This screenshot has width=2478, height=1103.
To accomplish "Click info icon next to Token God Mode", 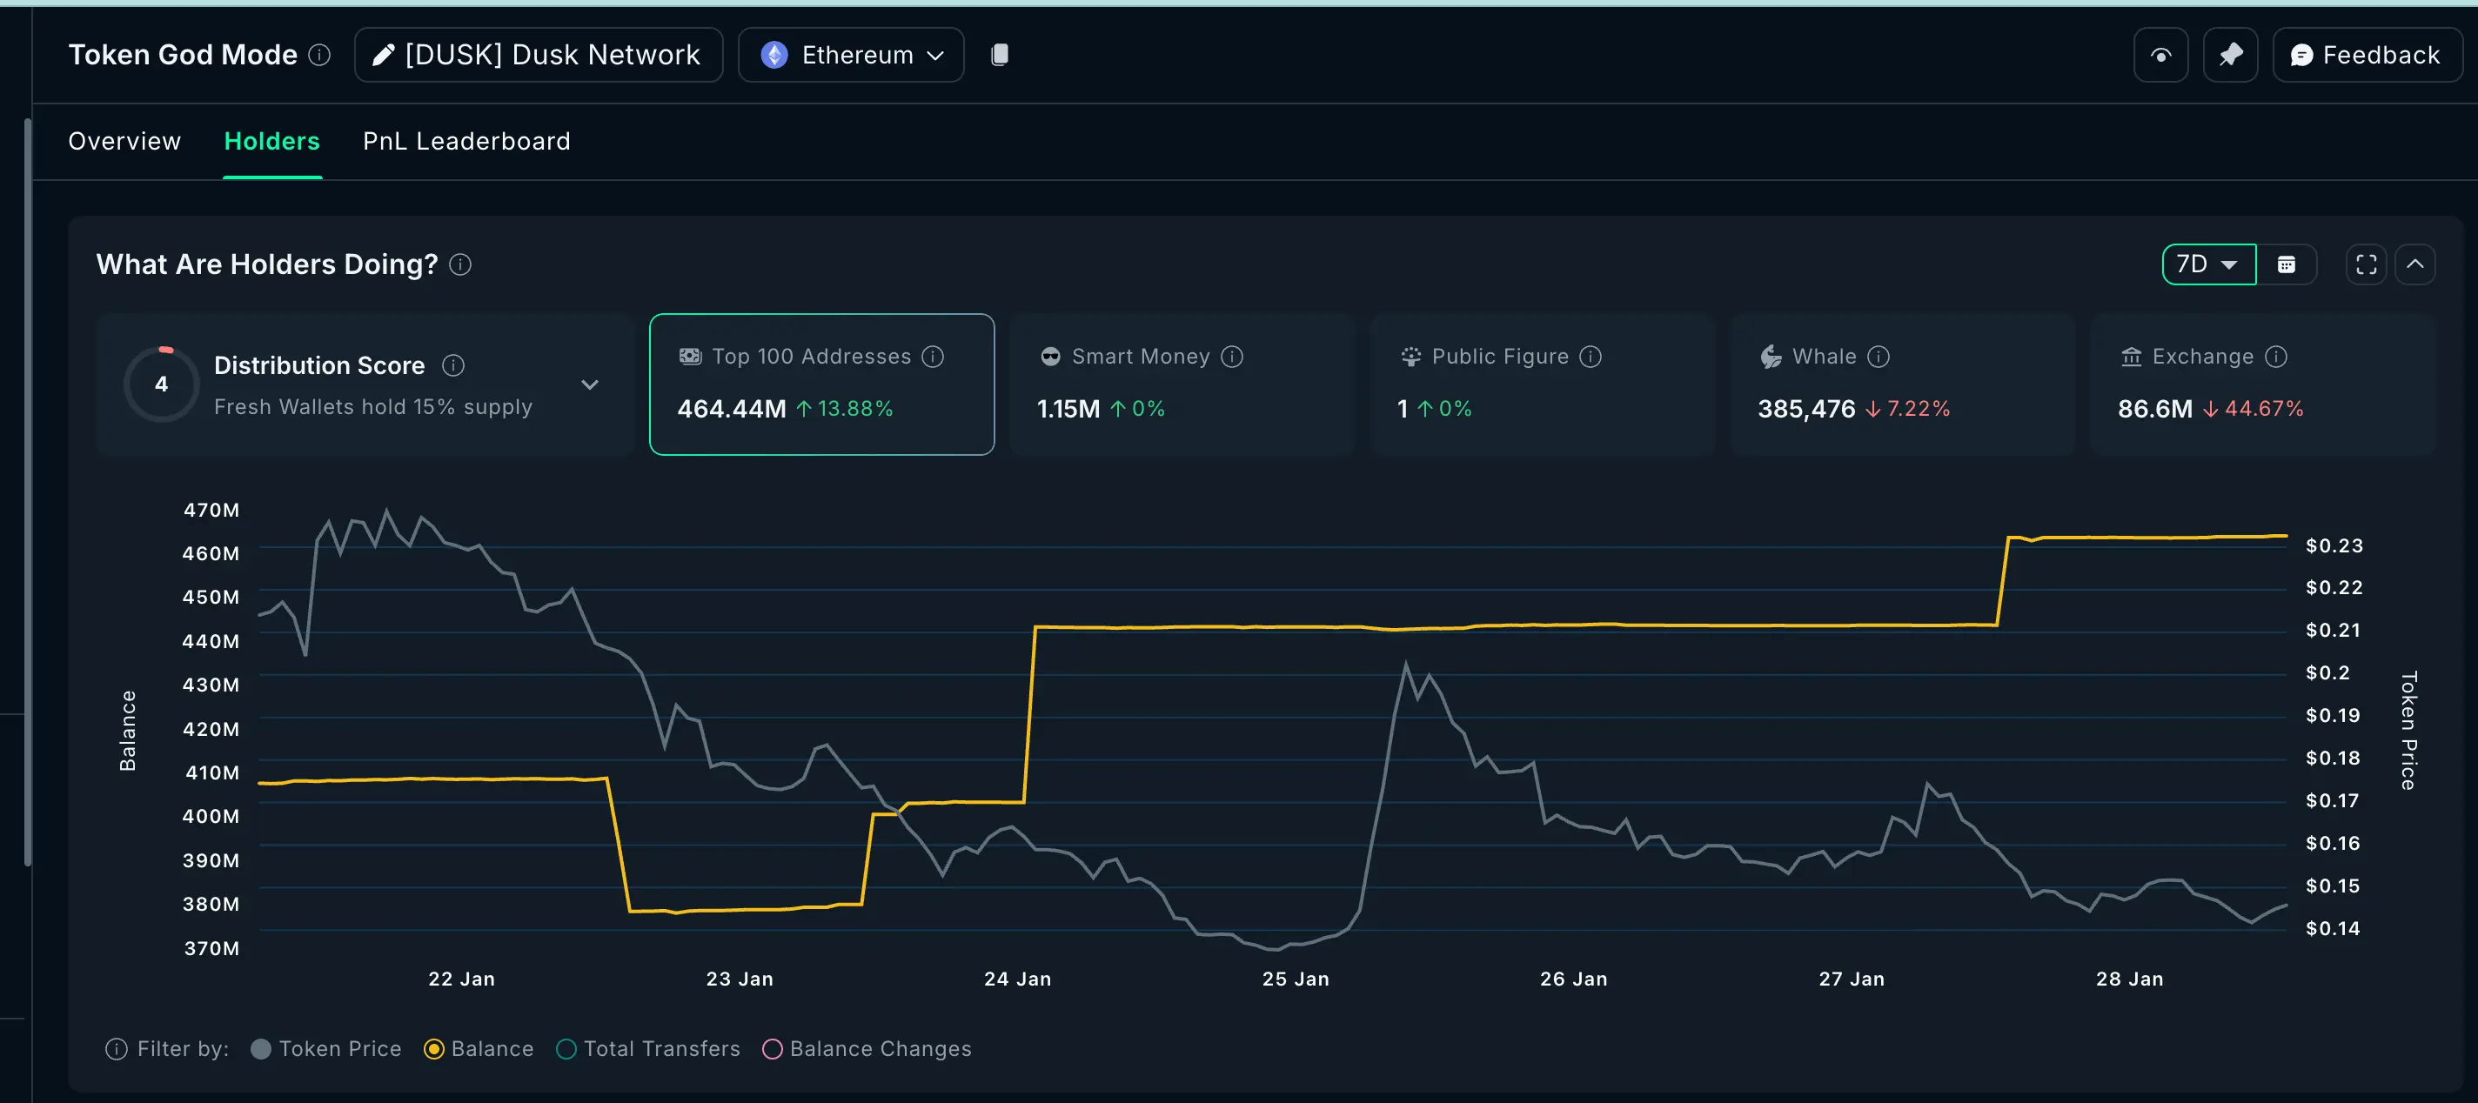I will coord(319,55).
